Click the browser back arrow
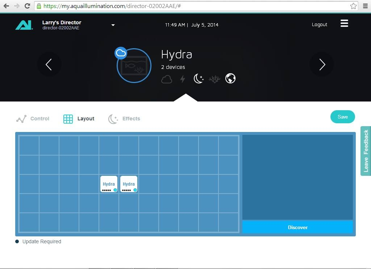This screenshot has width=371, height=269. click(7, 6)
